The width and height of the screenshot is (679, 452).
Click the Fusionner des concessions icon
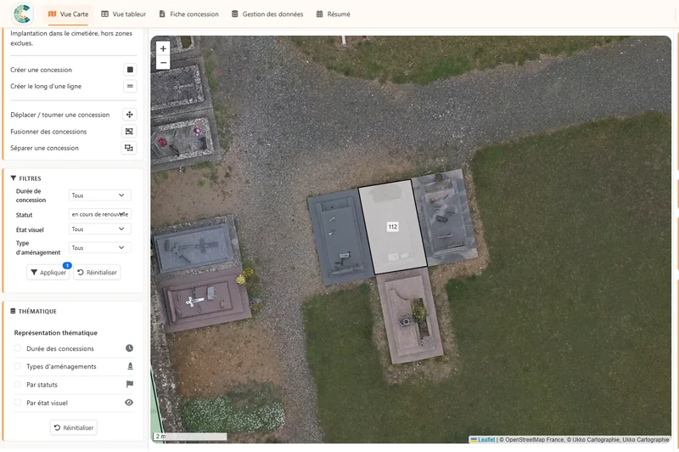tap(129, 132)
